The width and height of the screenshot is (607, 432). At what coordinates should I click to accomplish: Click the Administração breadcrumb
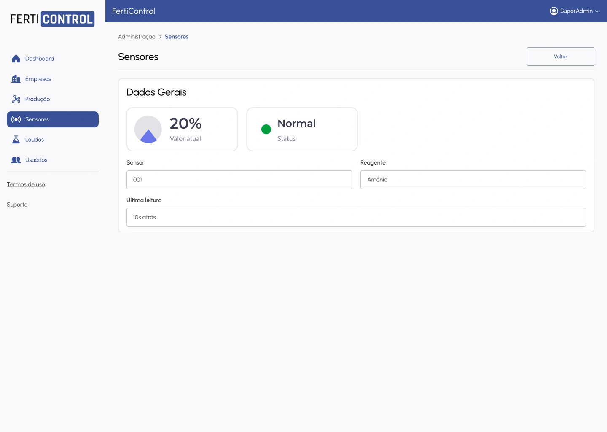coord(137,37)
